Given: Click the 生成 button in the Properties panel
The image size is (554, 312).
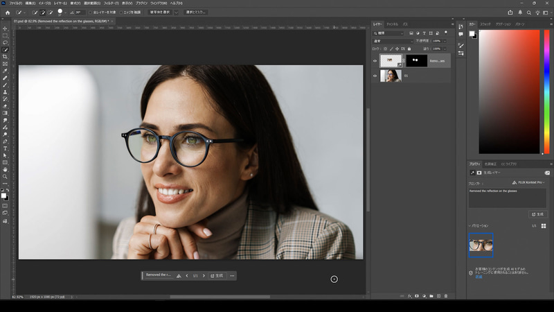Looking at the screenshot, I should [537, 214].
